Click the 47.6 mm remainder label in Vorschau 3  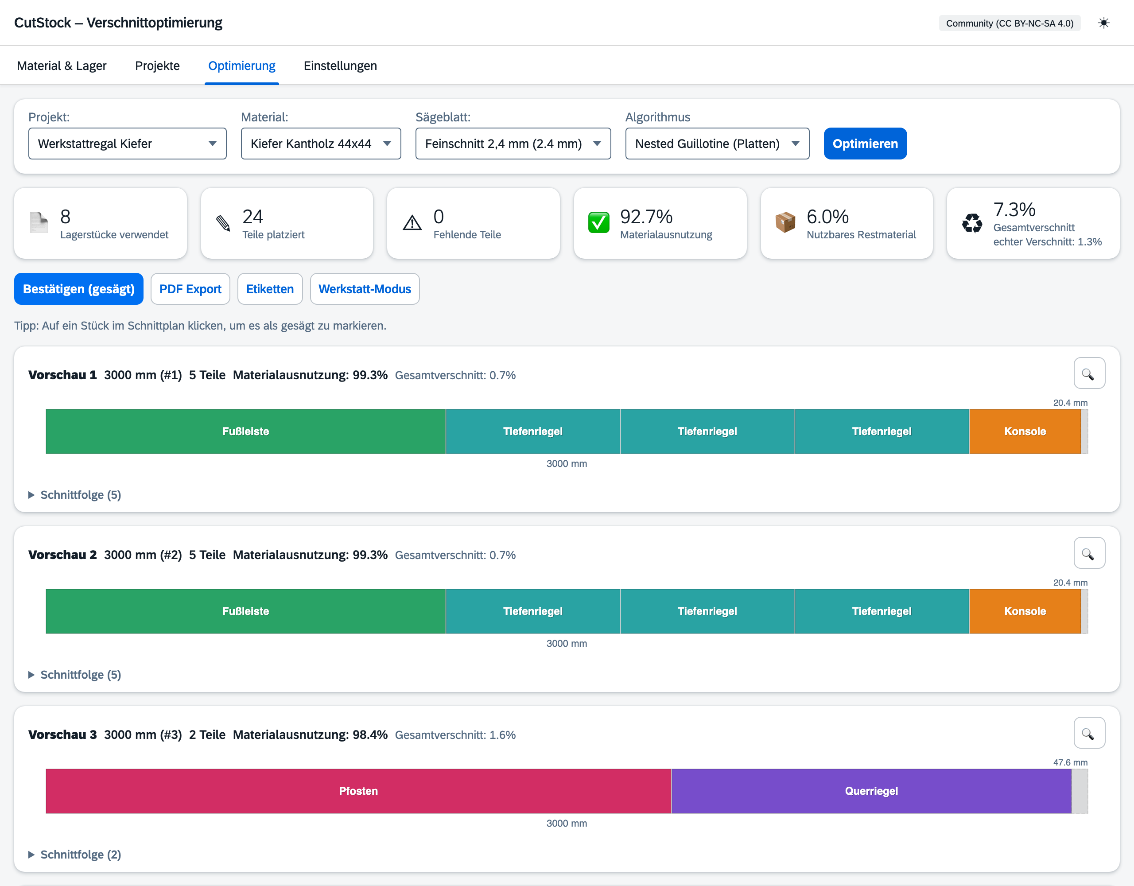pyautogui.click(x=1070, y=762)
